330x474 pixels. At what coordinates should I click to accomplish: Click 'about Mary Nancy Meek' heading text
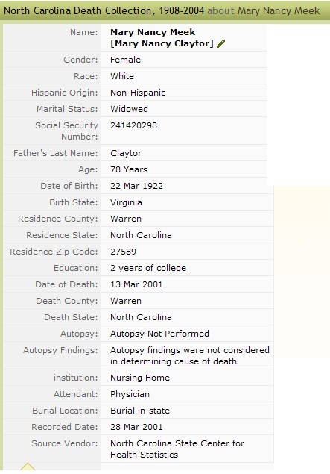point(264,11)
